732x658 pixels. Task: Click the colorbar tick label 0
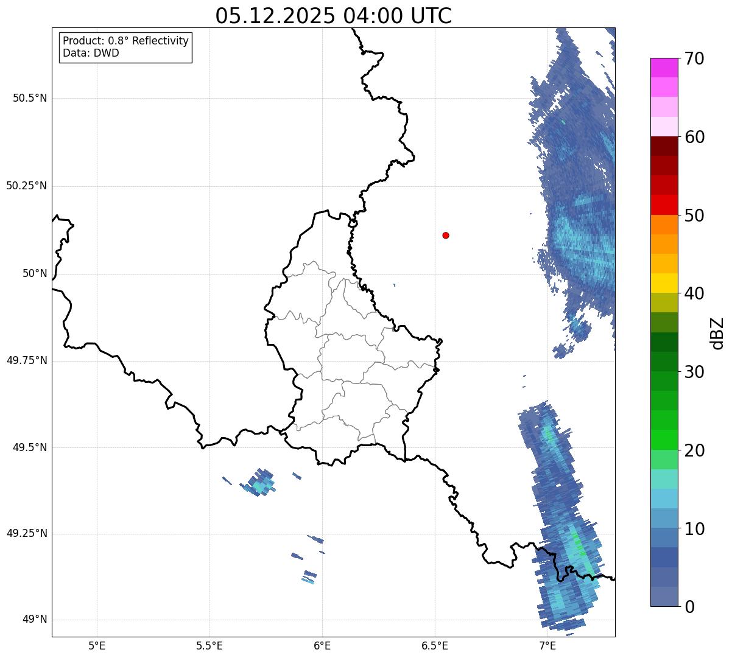pyautogui.click(x=689, y=607)
